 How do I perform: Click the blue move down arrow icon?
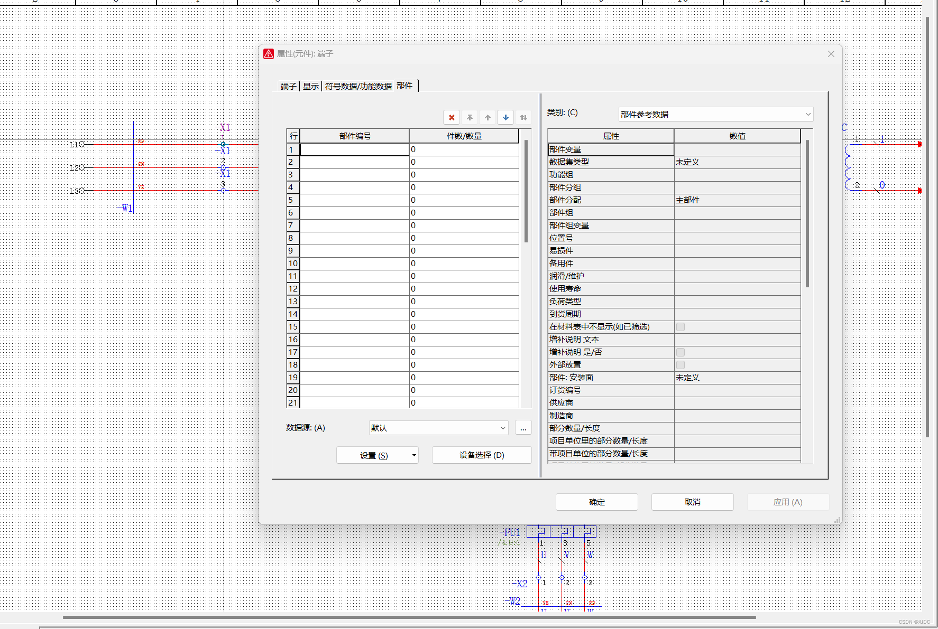pyautogui.click(x=505, y=117)
